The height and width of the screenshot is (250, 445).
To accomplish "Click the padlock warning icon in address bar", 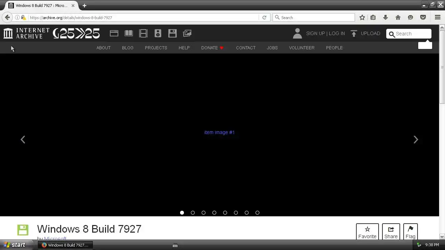I will 23,17.
